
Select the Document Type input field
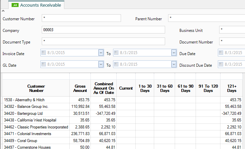pos(103,41)
